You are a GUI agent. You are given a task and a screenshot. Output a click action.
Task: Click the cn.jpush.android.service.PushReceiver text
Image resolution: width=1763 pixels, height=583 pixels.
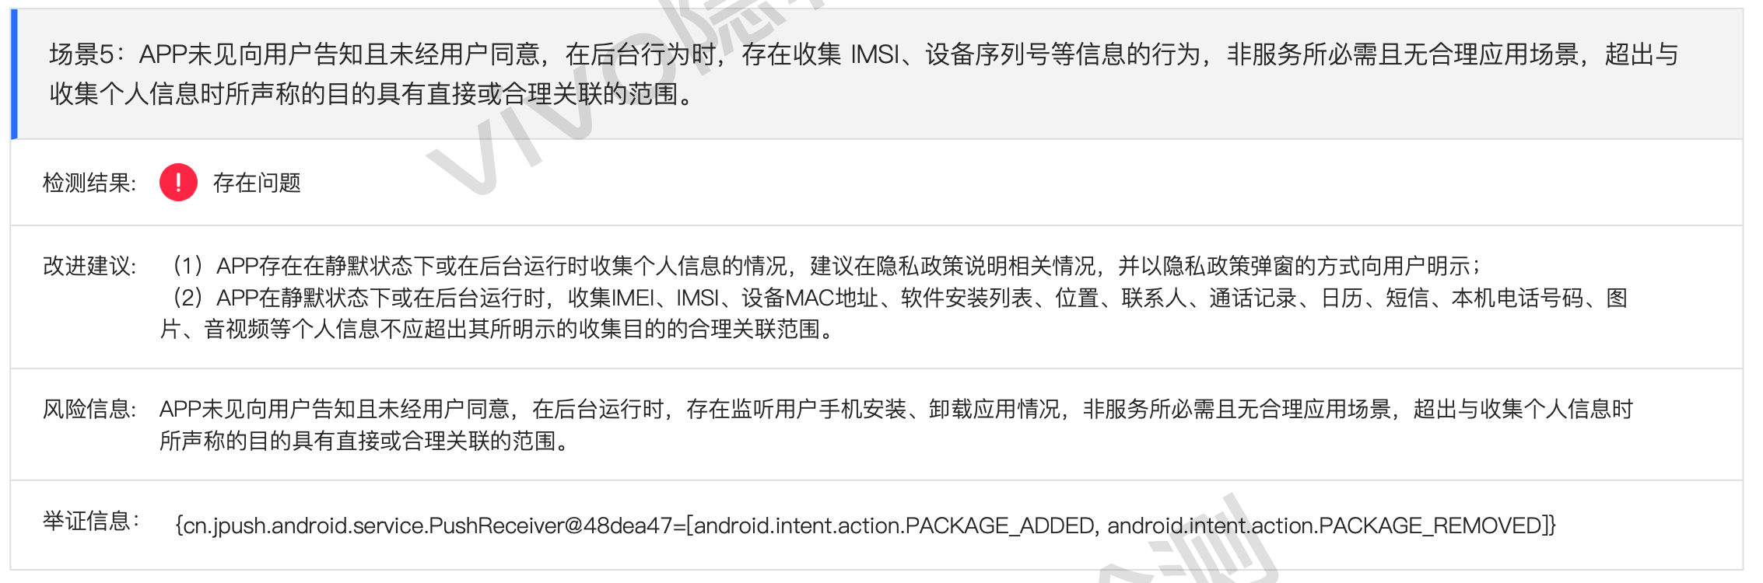(x=373, y=526)
